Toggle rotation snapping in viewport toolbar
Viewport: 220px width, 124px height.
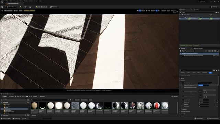coord(157,11)
